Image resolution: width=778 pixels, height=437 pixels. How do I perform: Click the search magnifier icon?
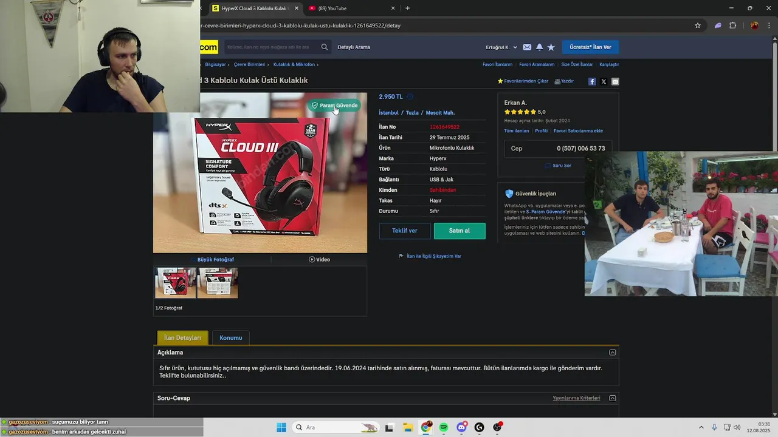pyautogui.click(x=325, y=47)
